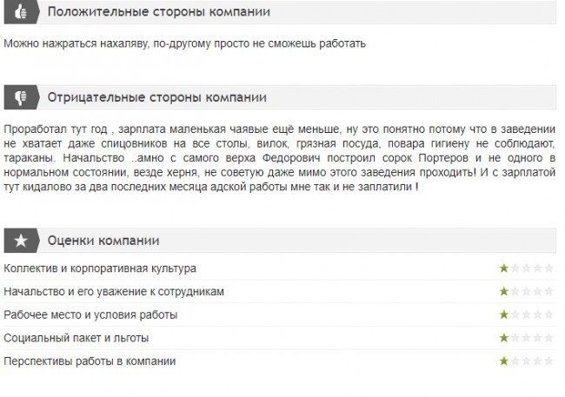Image resolution: width=565 pixels, height=397 pixels.
Task: Click first star in Начальство и его уважение rating
Action: pyautogui.click(x=504, y=291)
